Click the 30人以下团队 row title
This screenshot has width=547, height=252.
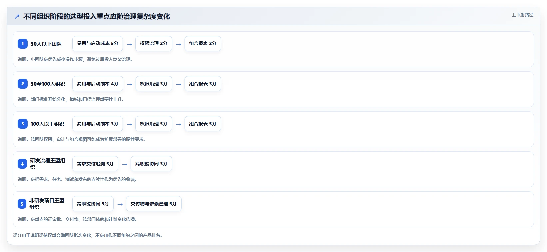point(46,44)
